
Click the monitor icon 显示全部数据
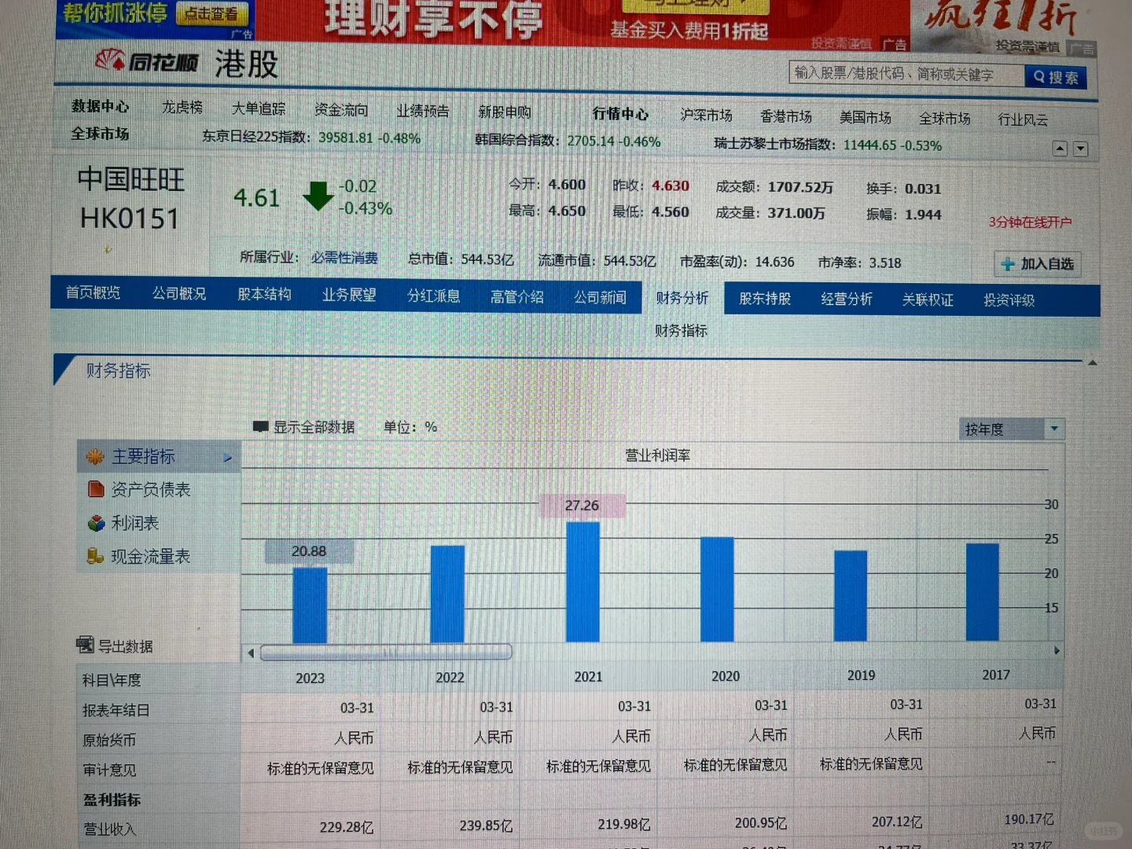261,427
